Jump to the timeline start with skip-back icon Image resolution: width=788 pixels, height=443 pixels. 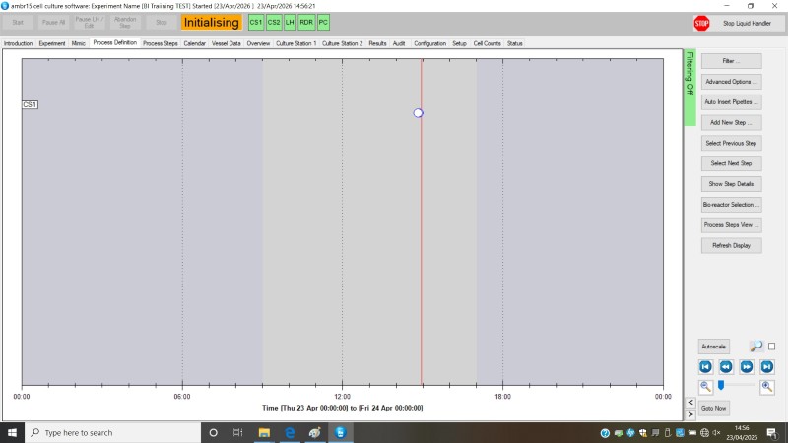705,366
